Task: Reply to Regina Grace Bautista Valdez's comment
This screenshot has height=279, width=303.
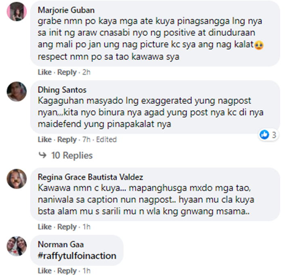Action: click(x=67, y=227)
